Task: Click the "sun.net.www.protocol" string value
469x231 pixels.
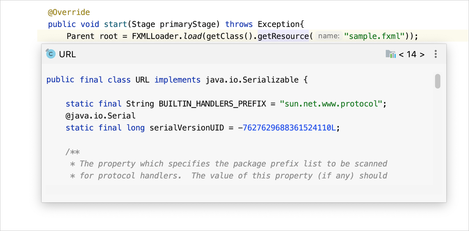Action: [x=332, y=104]
